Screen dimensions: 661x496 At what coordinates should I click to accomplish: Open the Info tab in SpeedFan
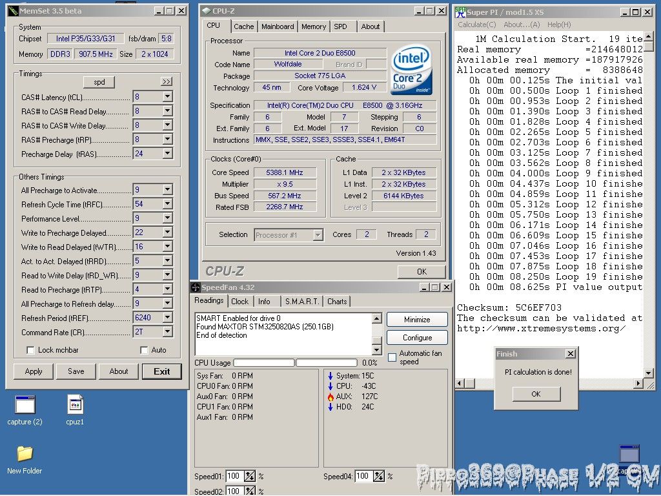click(264, 302)
